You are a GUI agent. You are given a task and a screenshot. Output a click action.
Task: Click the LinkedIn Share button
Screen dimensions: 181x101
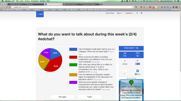point(138,74)
